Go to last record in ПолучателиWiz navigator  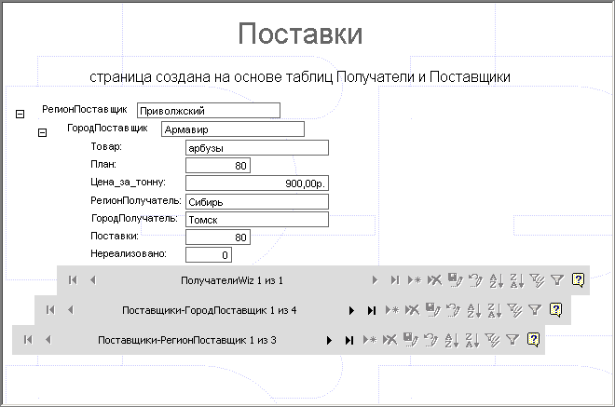click(x=395, y=280)
